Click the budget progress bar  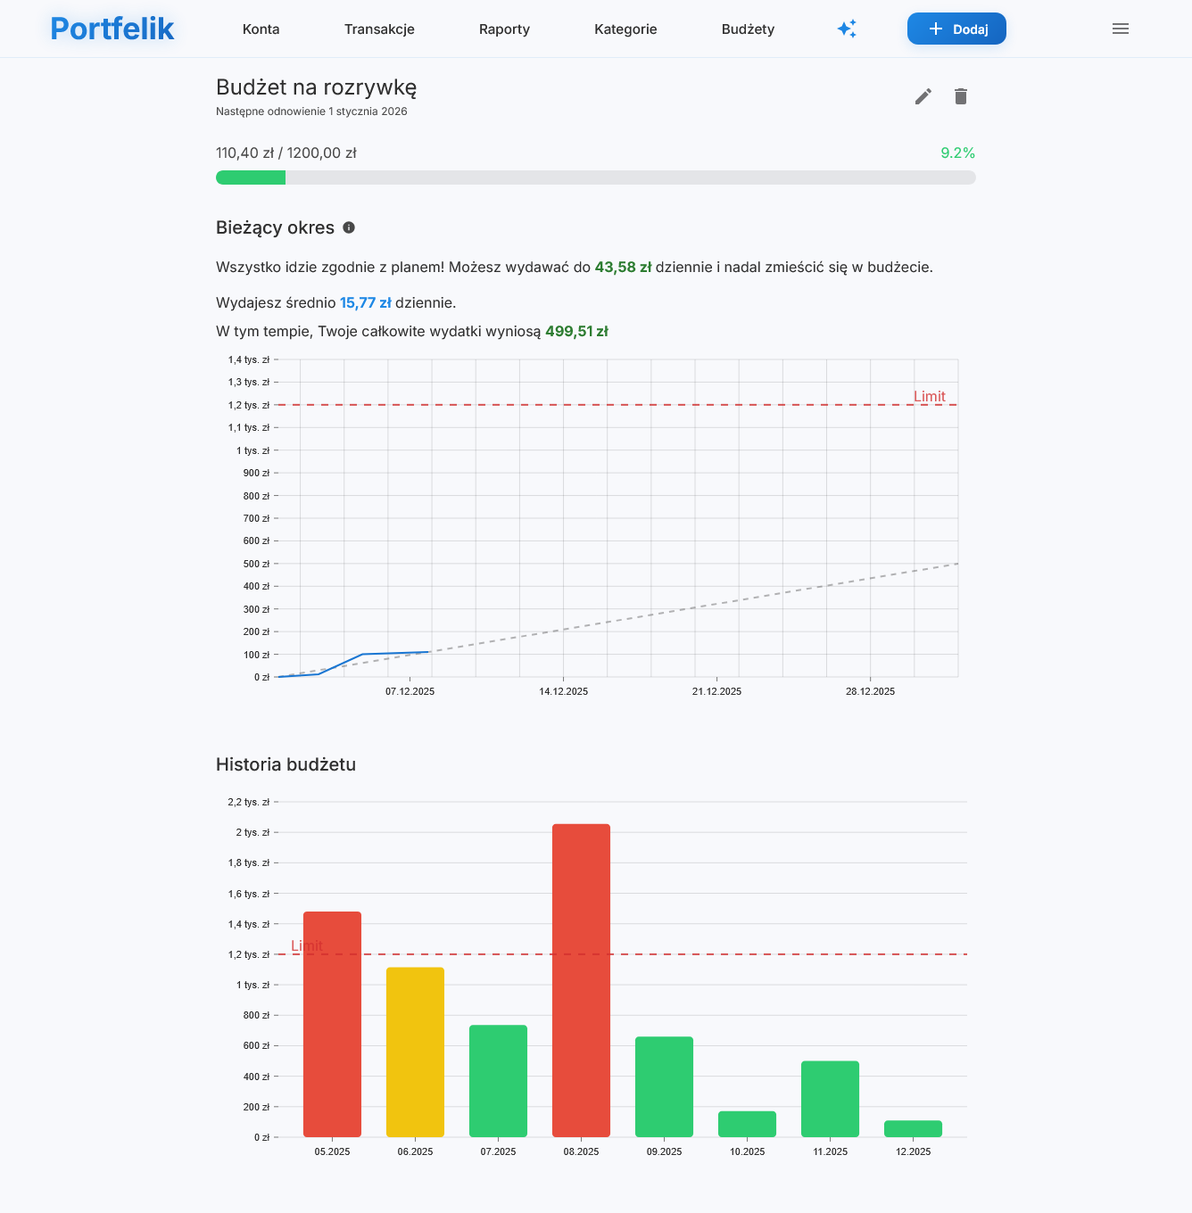[595, 177]
